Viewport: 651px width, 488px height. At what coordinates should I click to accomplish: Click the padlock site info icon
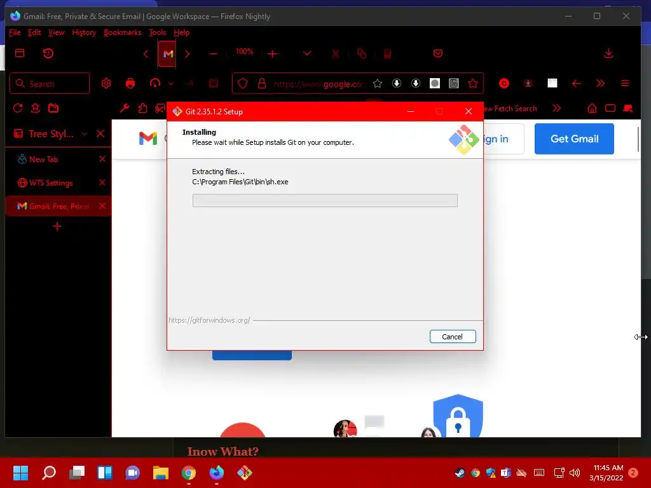(261, 83)
